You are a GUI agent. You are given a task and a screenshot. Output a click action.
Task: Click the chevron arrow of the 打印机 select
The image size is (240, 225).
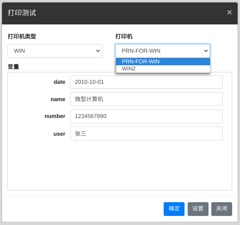206,51
